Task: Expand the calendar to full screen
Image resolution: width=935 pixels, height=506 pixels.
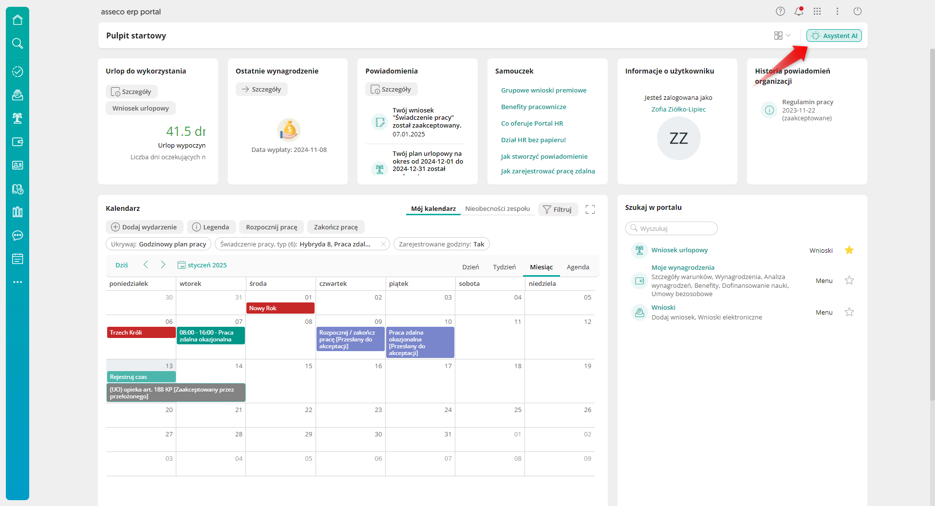Action: 590,209
